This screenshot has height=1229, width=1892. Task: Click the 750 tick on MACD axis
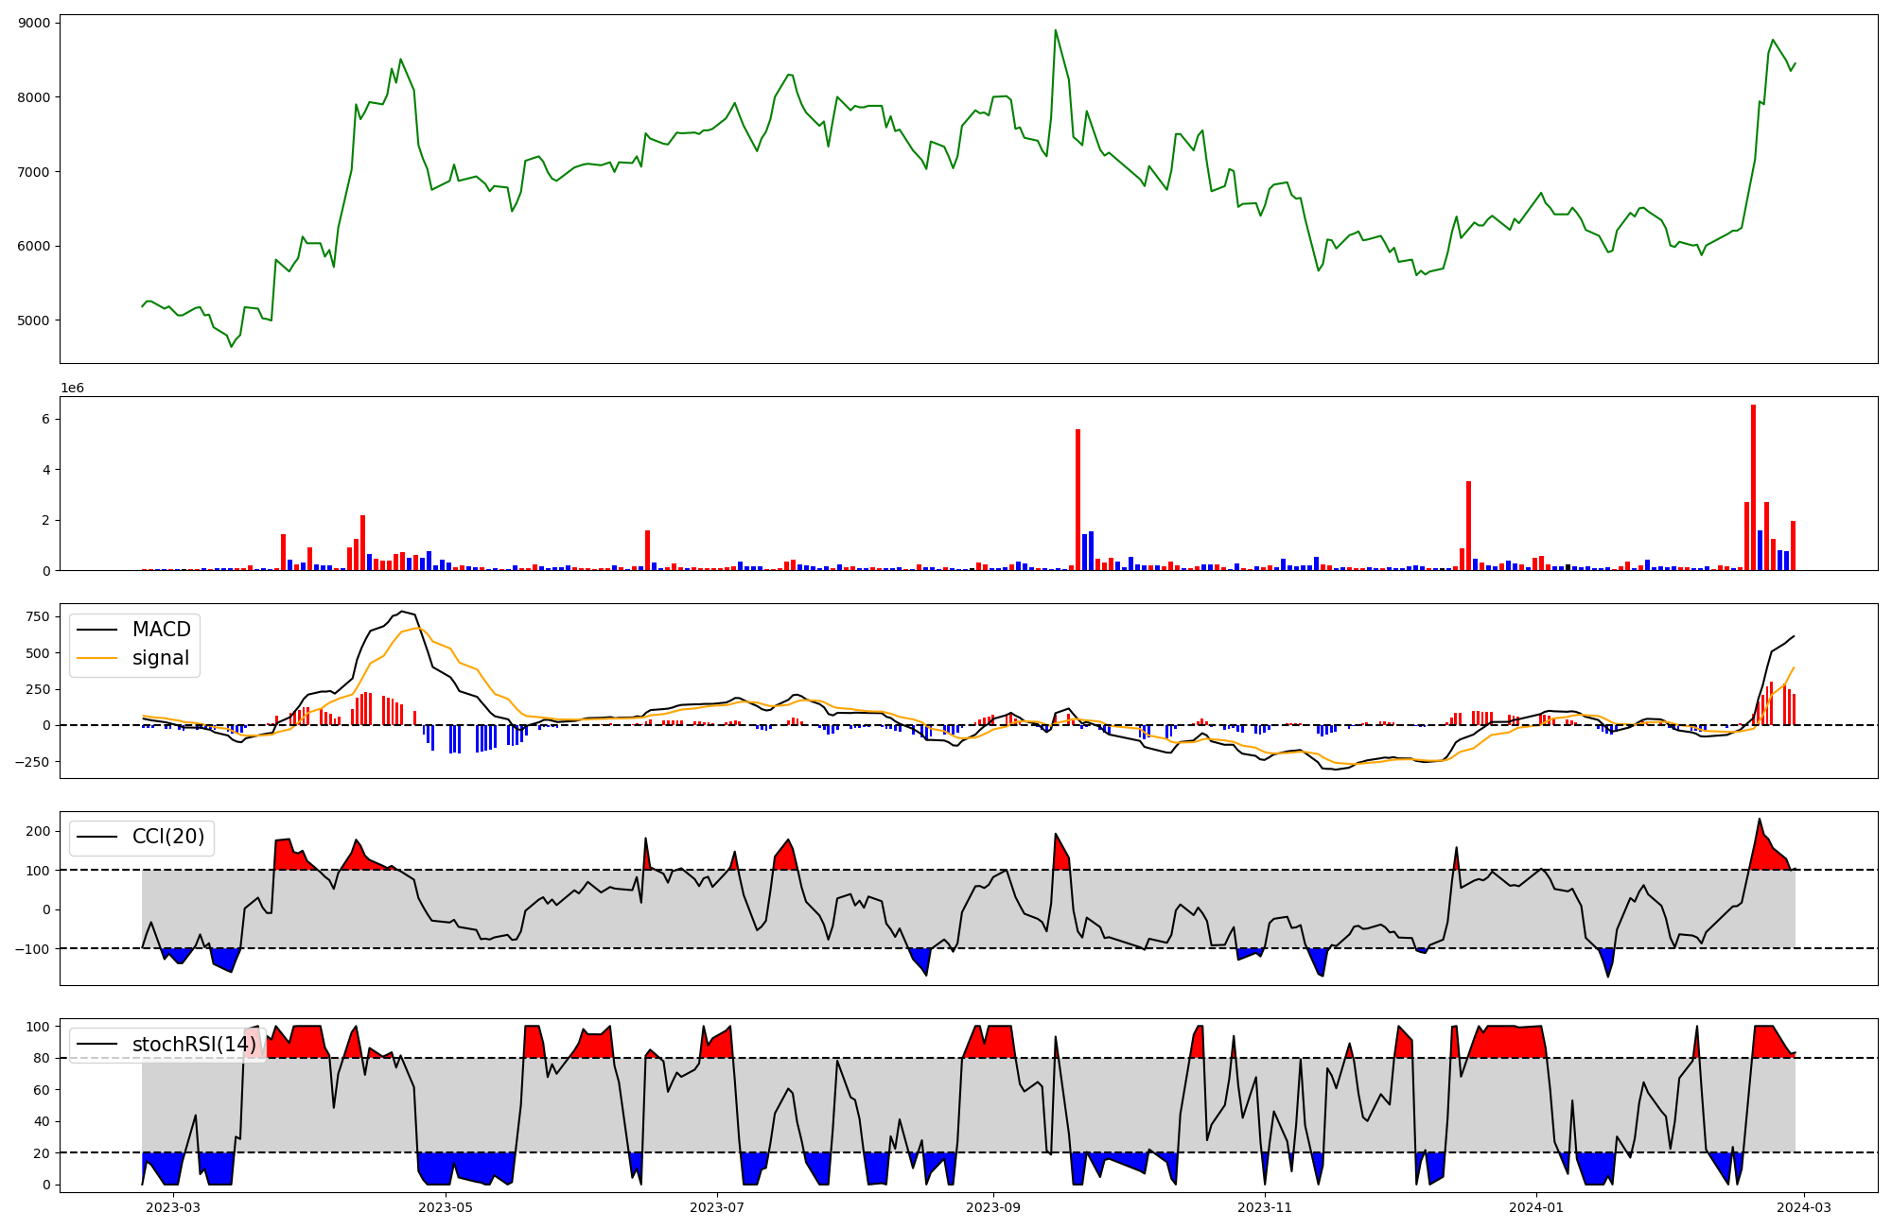tap(39, 616)
